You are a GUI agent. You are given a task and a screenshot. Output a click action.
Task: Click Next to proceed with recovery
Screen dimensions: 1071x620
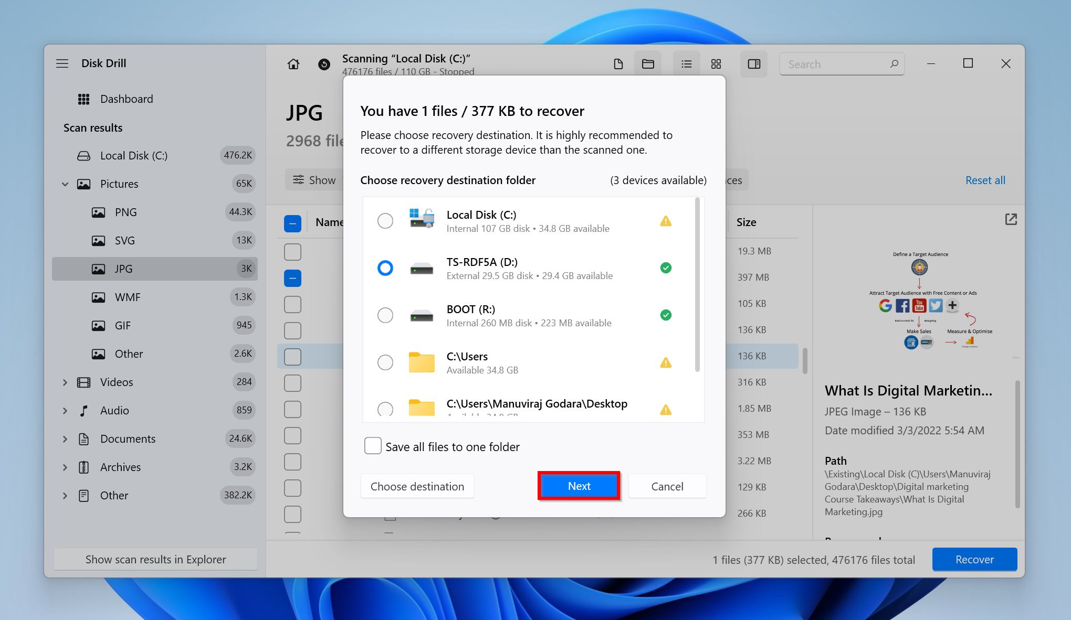click(x=579, y=486)
